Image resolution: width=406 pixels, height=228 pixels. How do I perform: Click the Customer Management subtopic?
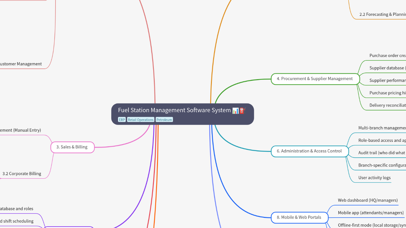[20, 64]
